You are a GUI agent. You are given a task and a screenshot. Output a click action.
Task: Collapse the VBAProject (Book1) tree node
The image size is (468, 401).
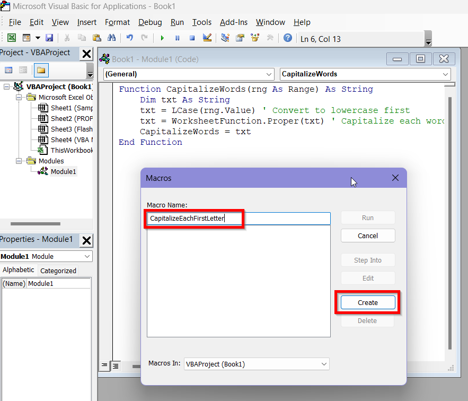[x=6, y=87]
